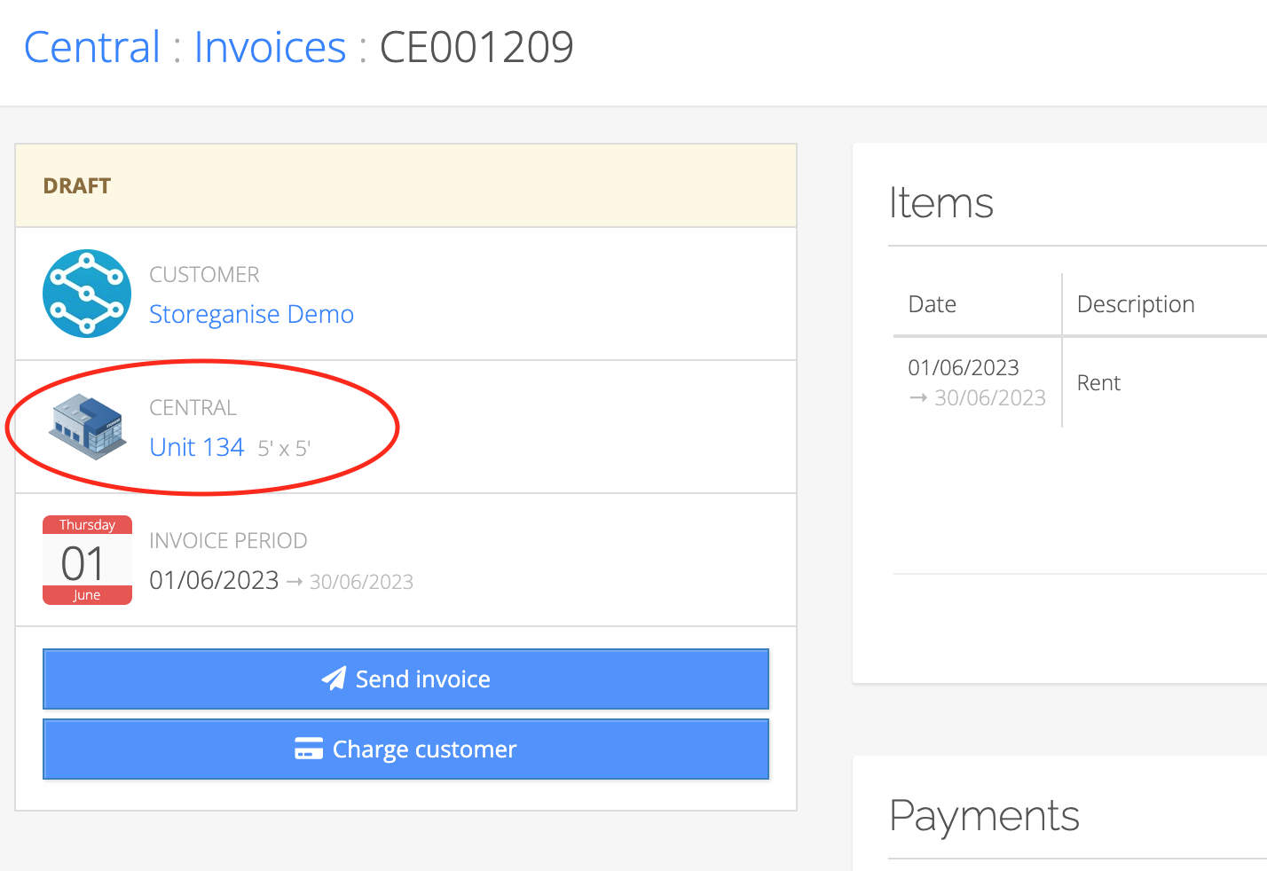This screenshot has width=1267, height=871.
Task: Click the Central facility building icon
Action: [x=86, y=427]
